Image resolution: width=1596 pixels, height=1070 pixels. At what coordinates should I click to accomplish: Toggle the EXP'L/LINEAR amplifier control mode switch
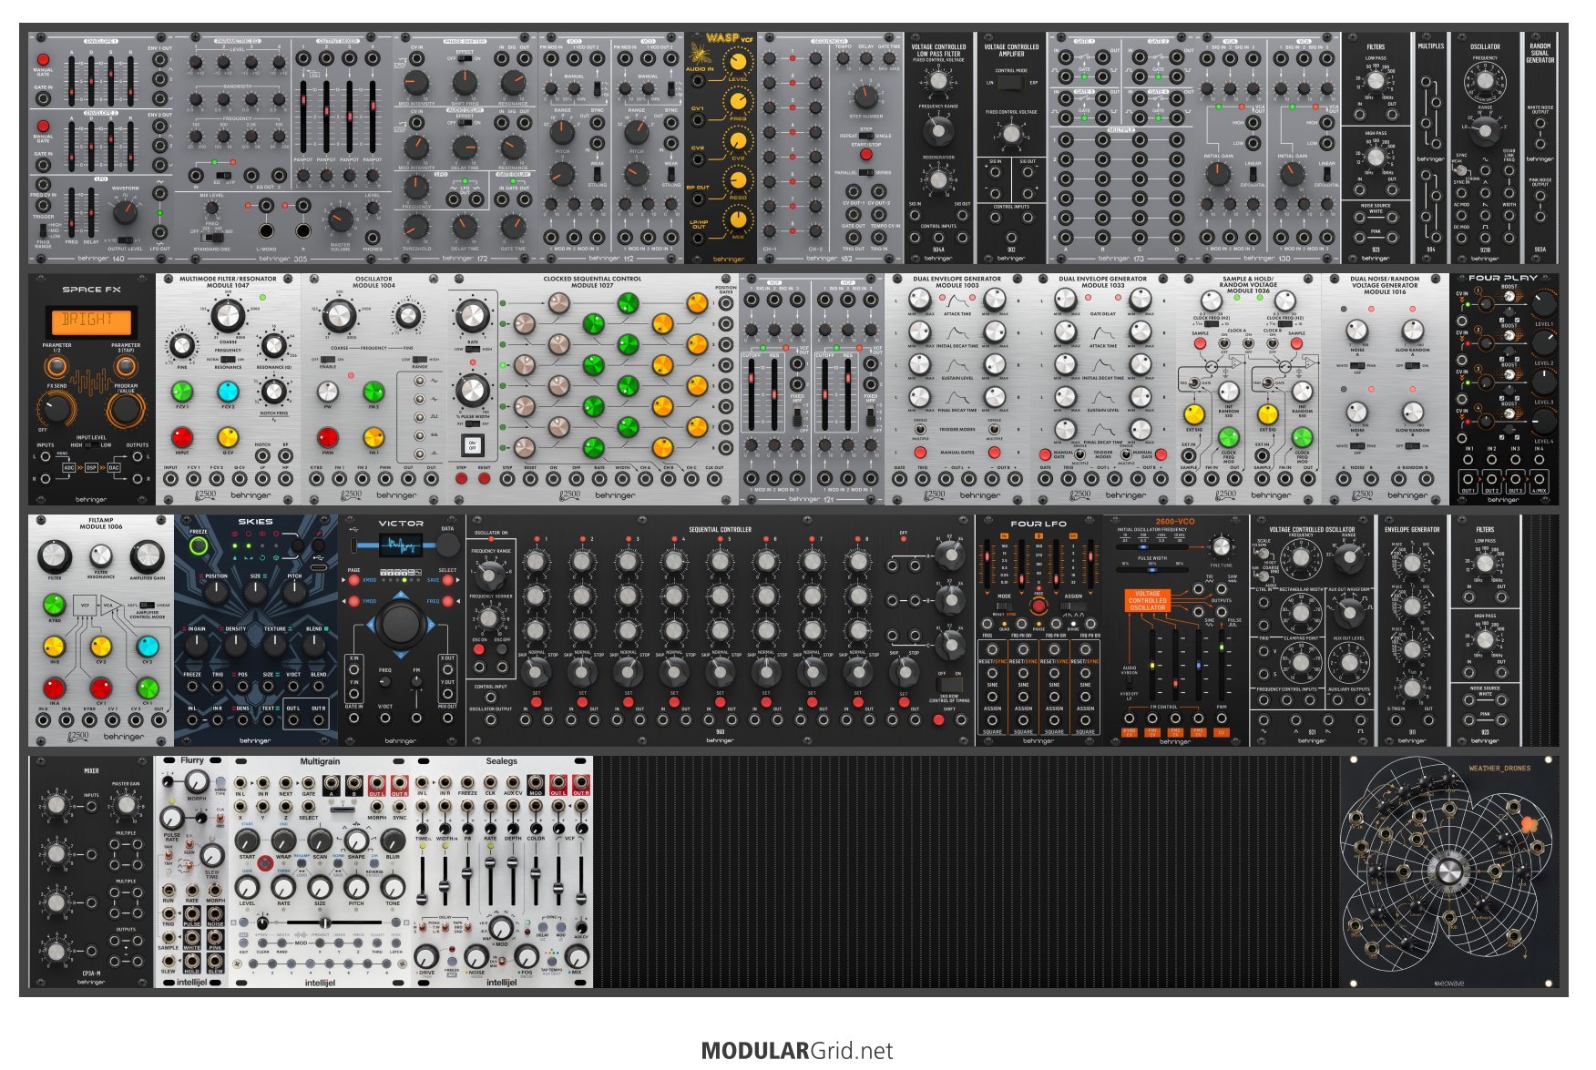[x=148, y=605]
